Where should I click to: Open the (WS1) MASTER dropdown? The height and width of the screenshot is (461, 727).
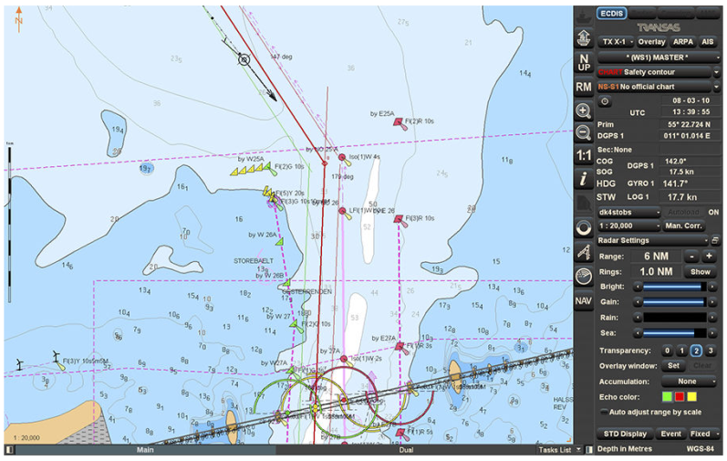click(x=659, y=58)
